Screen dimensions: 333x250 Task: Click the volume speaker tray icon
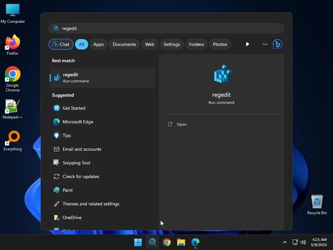coord(303,242)
